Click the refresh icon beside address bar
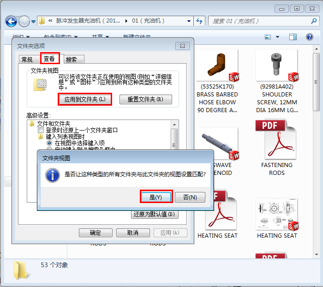 (199, 21)
